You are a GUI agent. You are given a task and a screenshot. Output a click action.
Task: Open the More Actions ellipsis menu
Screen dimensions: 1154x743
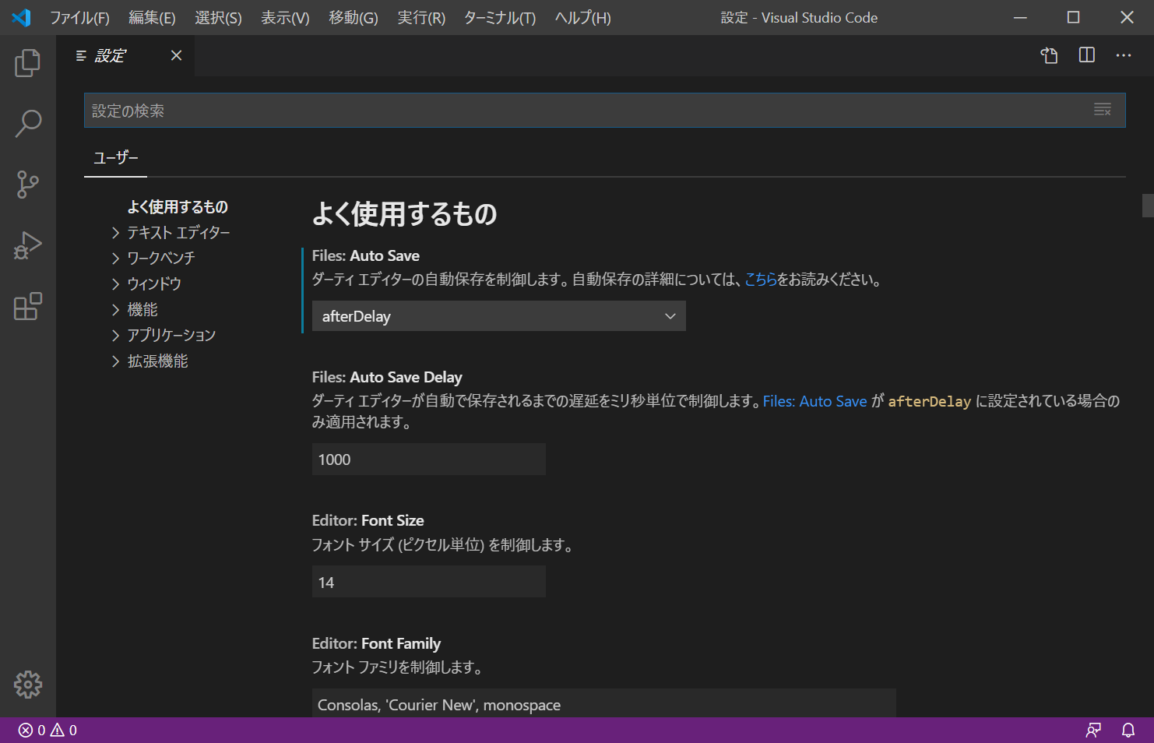(x=1124, y=55)
